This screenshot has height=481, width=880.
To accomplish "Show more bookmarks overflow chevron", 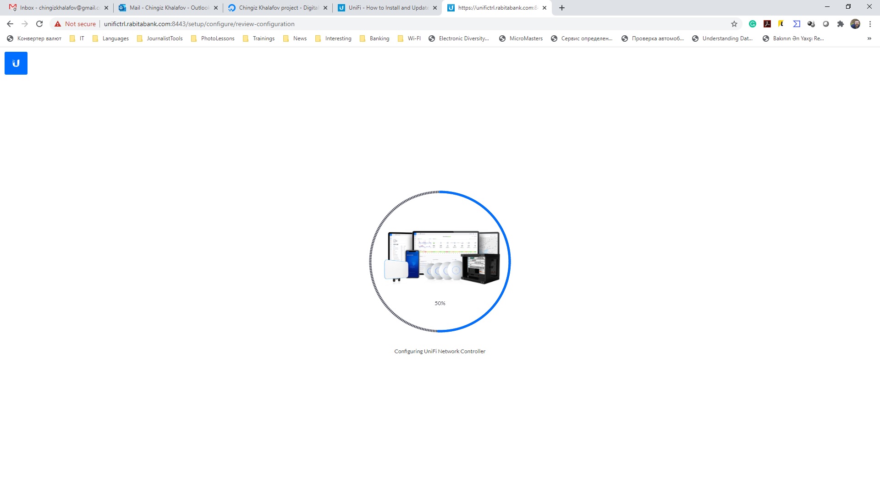I will 869,38.
